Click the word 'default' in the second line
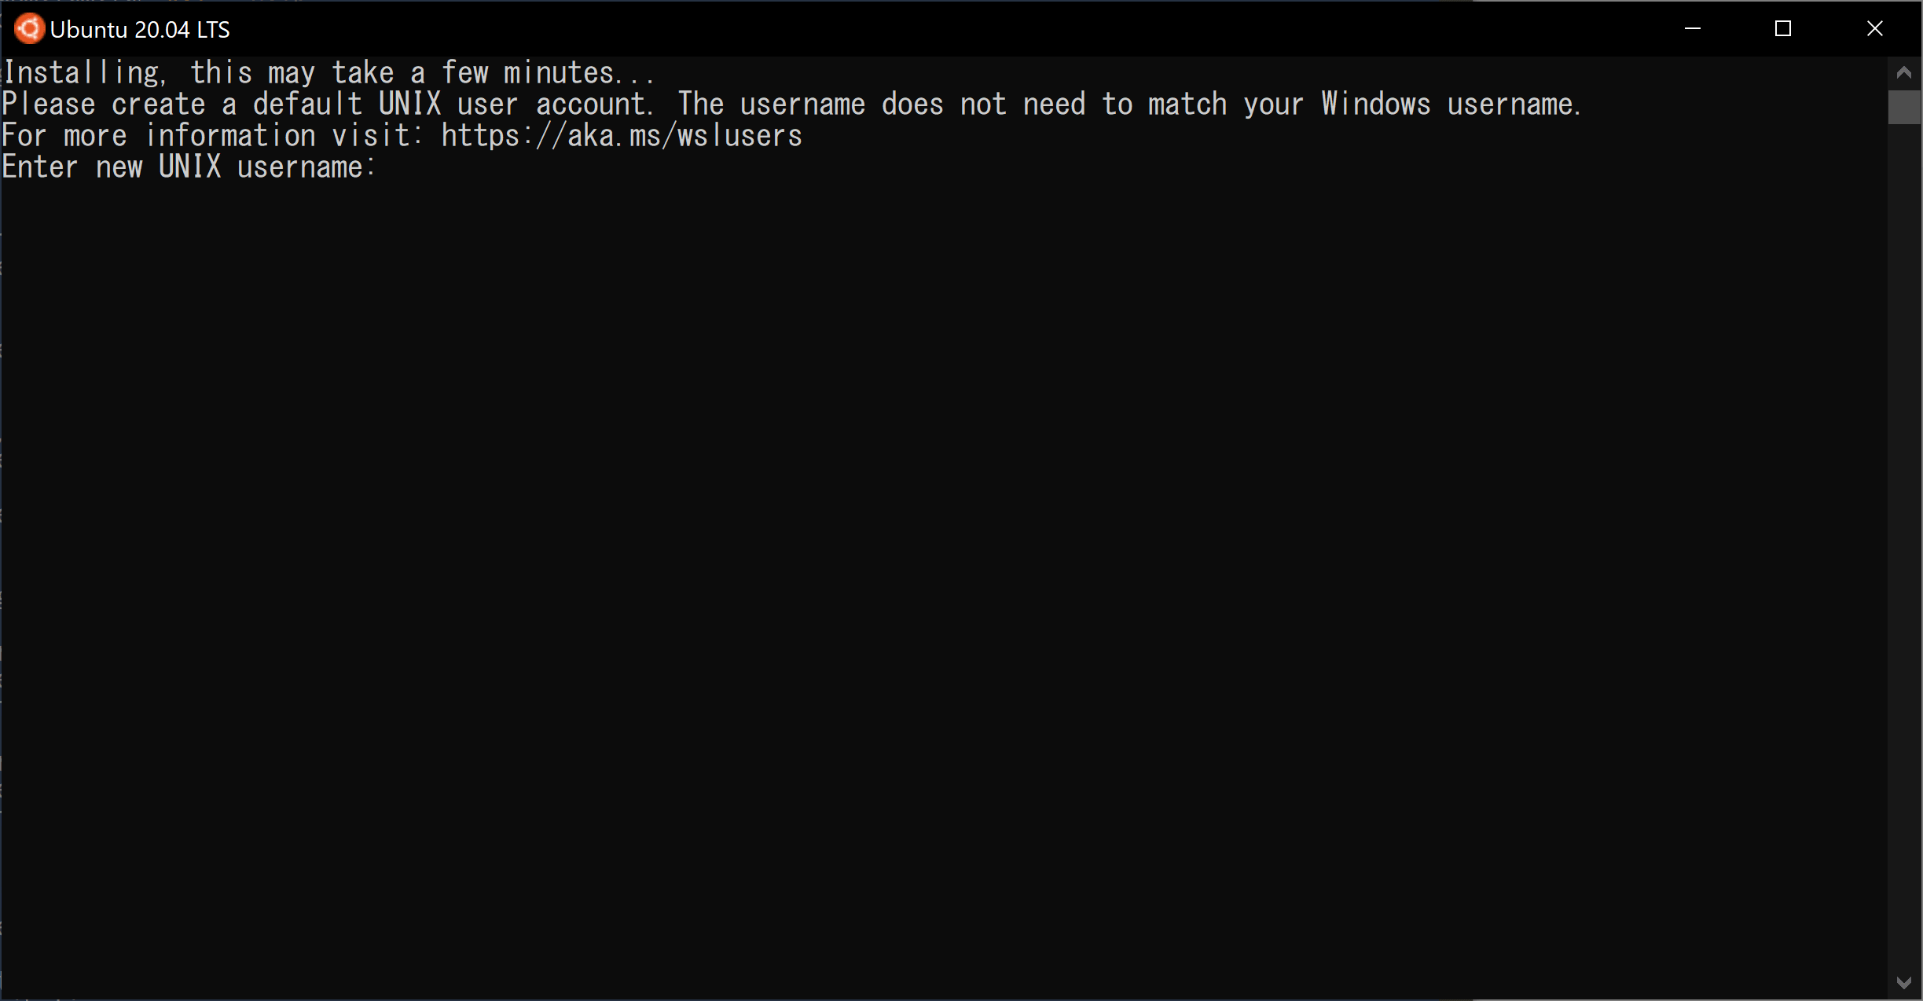This screenshot has height=1001, width=1923. click(307, 104)
